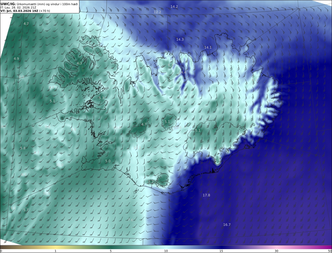Viewport: 332px width, 253px height.
Task: Click the 5.2 value near the south coast
Action: (151, 182)
